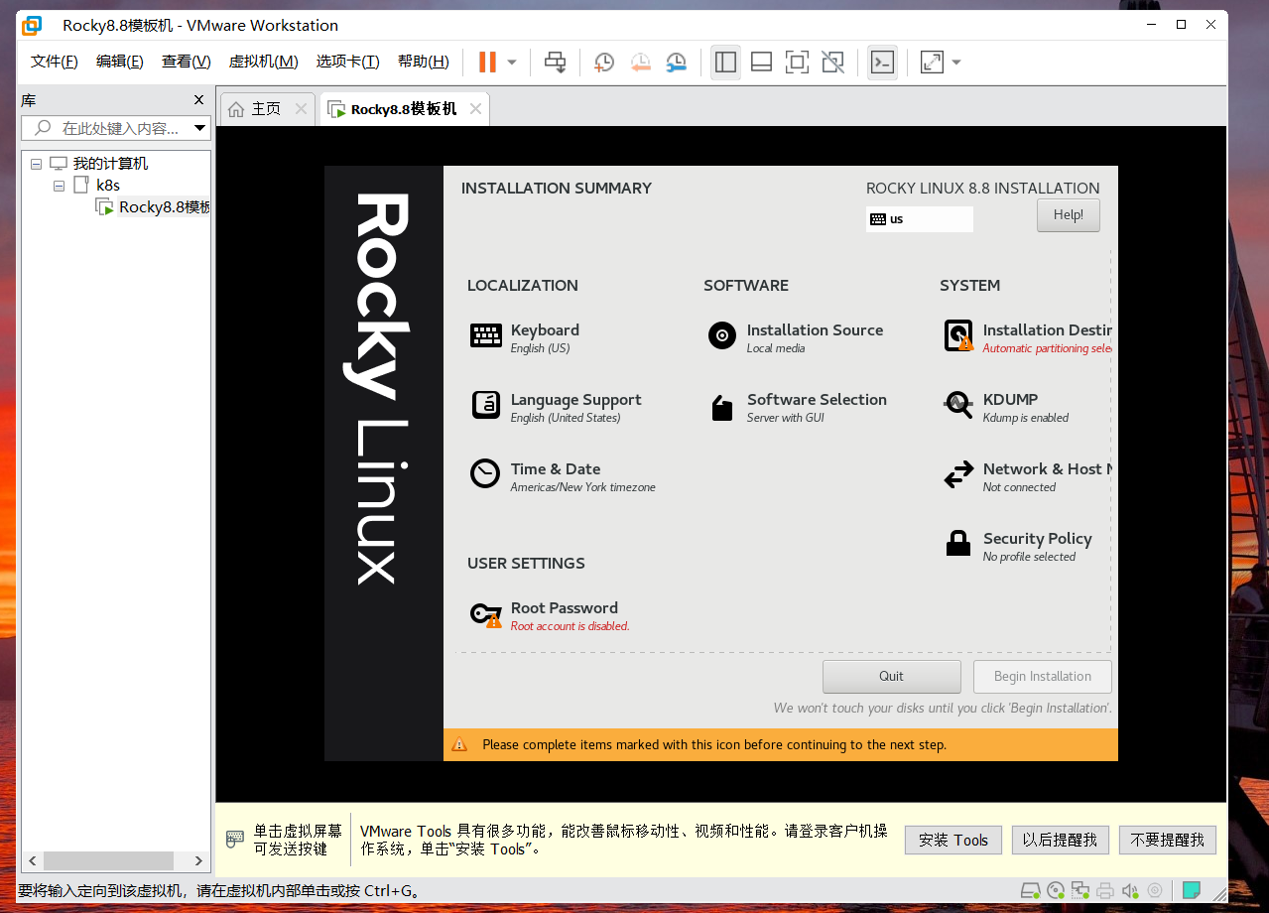Click the revert to snapshot icon
The height and width of the screenshot is (913, 1269).
point(640,62)
